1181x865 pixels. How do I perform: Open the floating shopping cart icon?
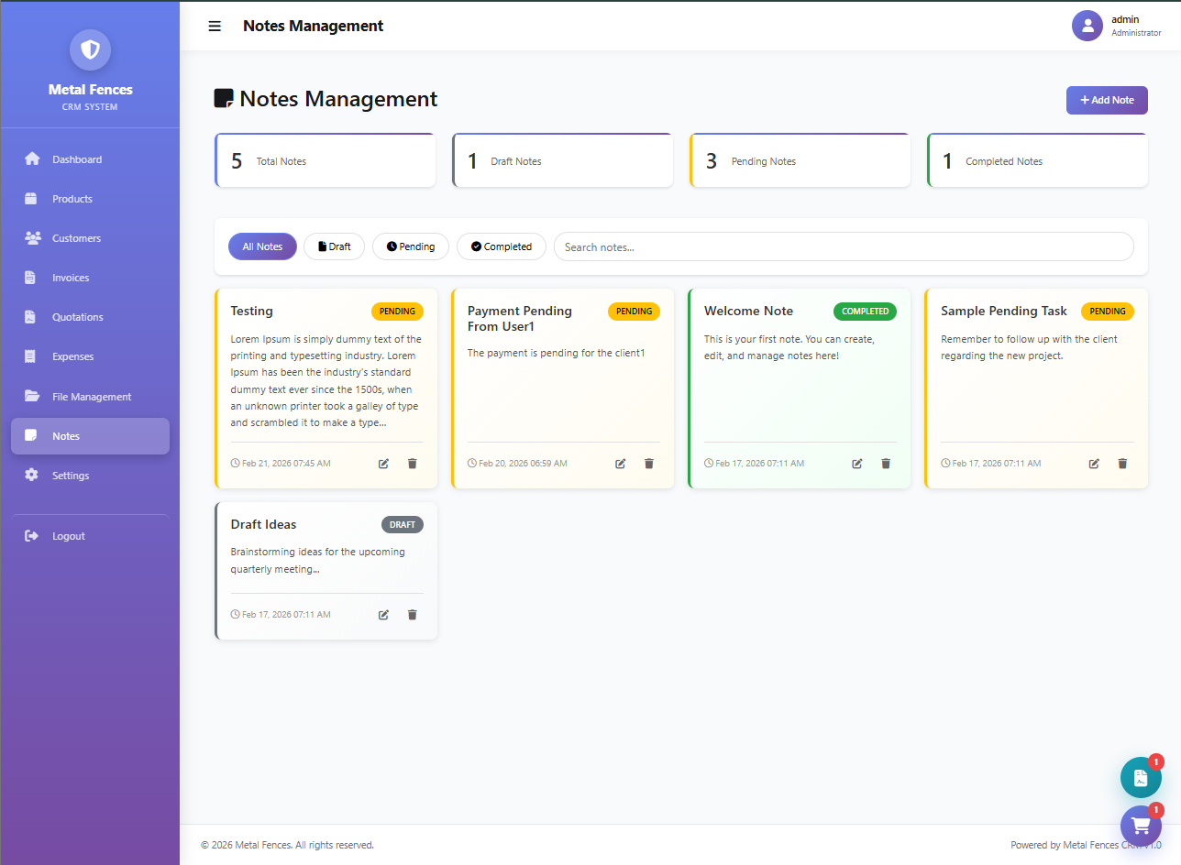[x=1140, y=826]
